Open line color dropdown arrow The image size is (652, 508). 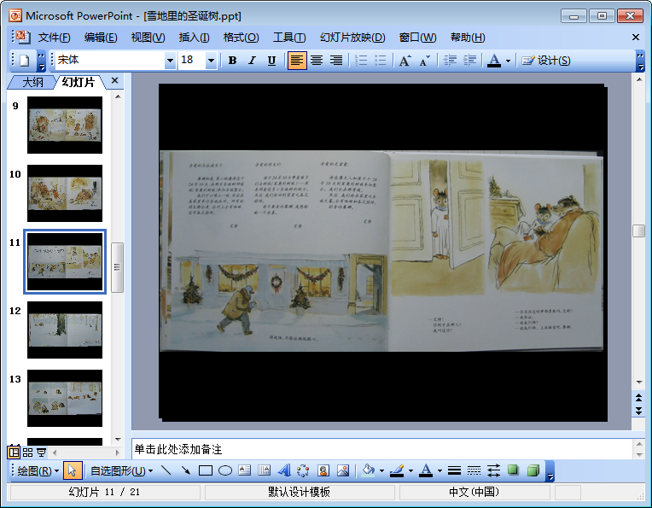pos(410,471)
